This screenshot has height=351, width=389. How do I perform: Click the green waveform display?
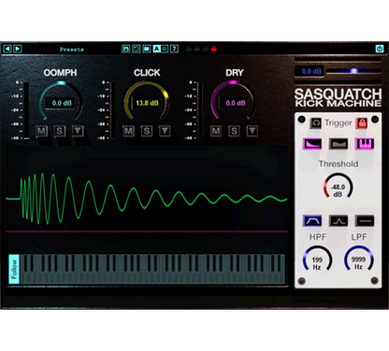click(147, 199)
